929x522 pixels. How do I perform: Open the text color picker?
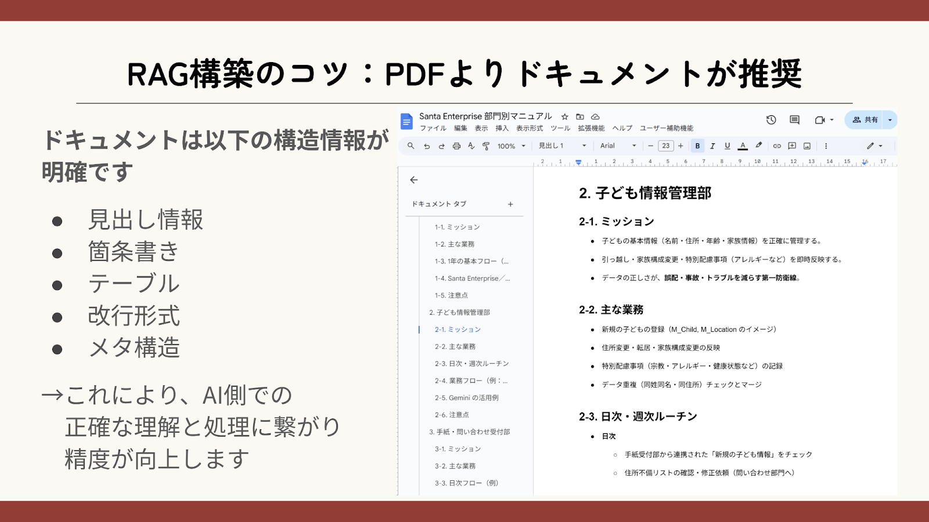(x=743, y=146)
